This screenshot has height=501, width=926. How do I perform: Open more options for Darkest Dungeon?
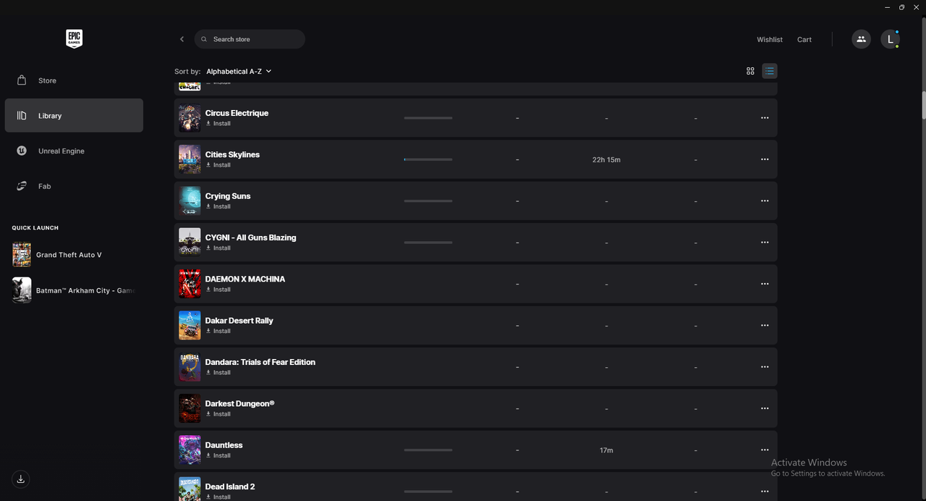click(765, 408)
